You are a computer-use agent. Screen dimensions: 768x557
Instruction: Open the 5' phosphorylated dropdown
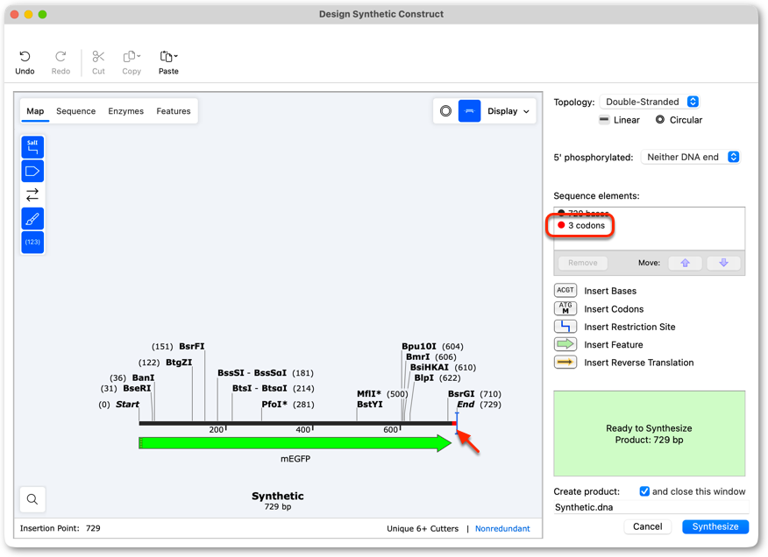point(691,157)
